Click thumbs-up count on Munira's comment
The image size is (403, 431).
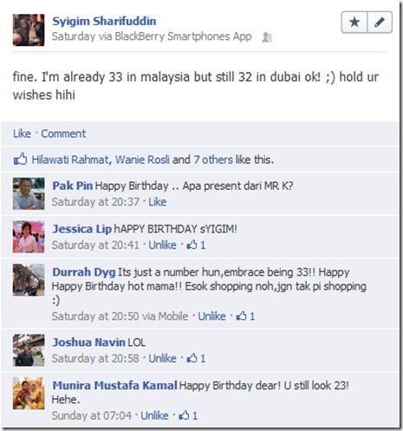[x=188, y=415]
